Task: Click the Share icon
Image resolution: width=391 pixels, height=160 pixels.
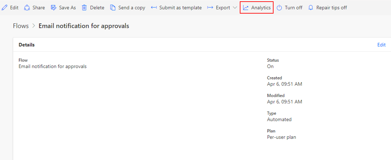Action: (27, 7)
